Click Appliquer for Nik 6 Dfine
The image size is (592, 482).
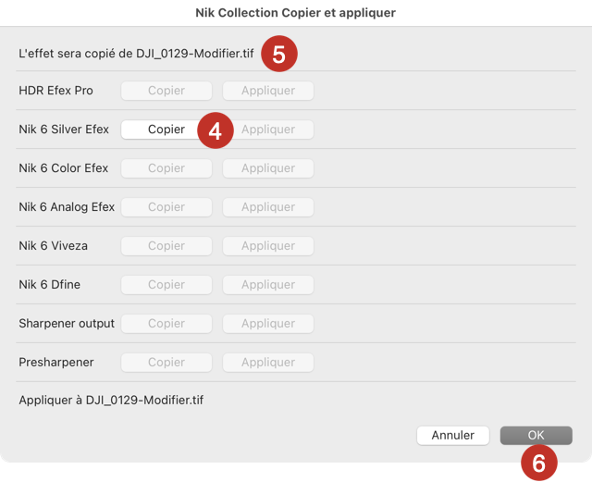[x=268, y=285]
